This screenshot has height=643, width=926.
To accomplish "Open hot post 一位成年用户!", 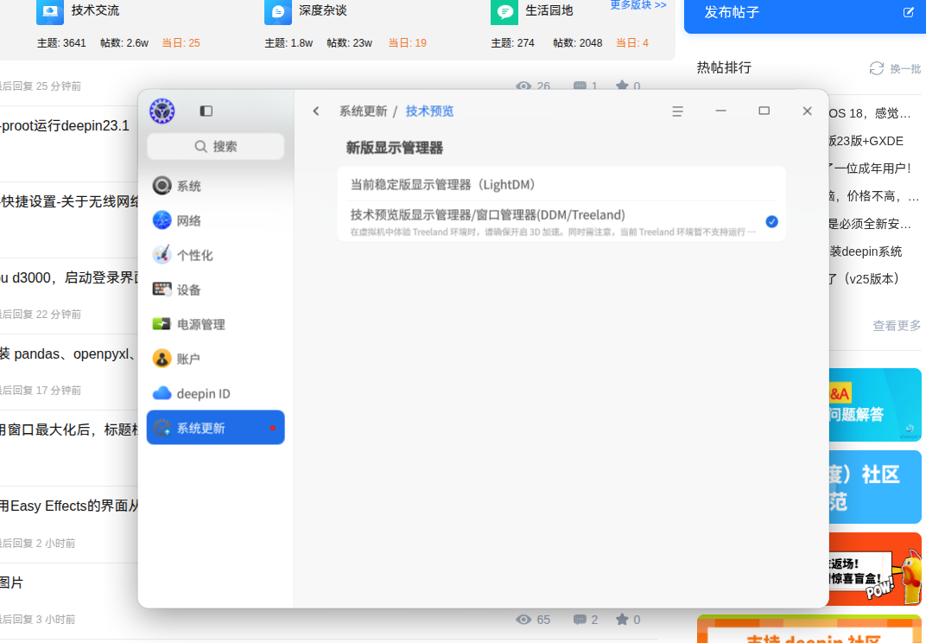I will [871, 169].
